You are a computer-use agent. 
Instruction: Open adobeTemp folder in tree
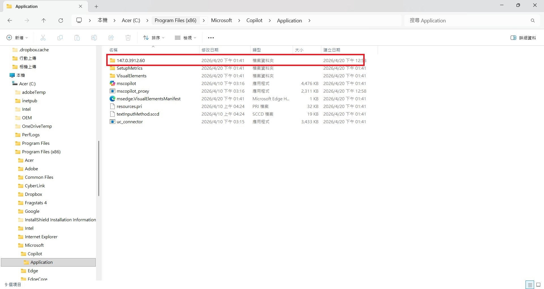pos(30,92)
